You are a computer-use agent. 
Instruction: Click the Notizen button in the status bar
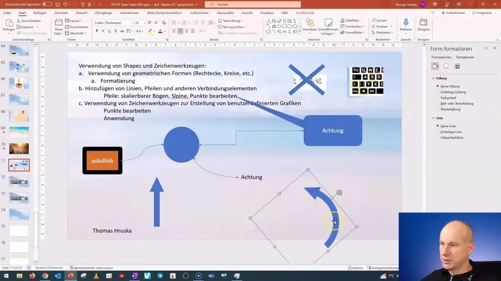coord(355,268)
